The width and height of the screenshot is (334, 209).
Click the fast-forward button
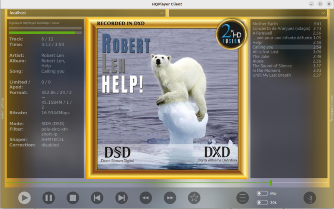coord(170,198)
